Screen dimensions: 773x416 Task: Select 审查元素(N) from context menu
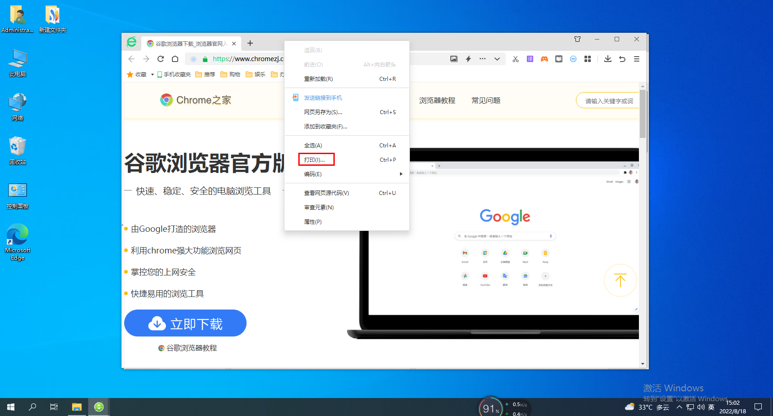pos(347,207)
